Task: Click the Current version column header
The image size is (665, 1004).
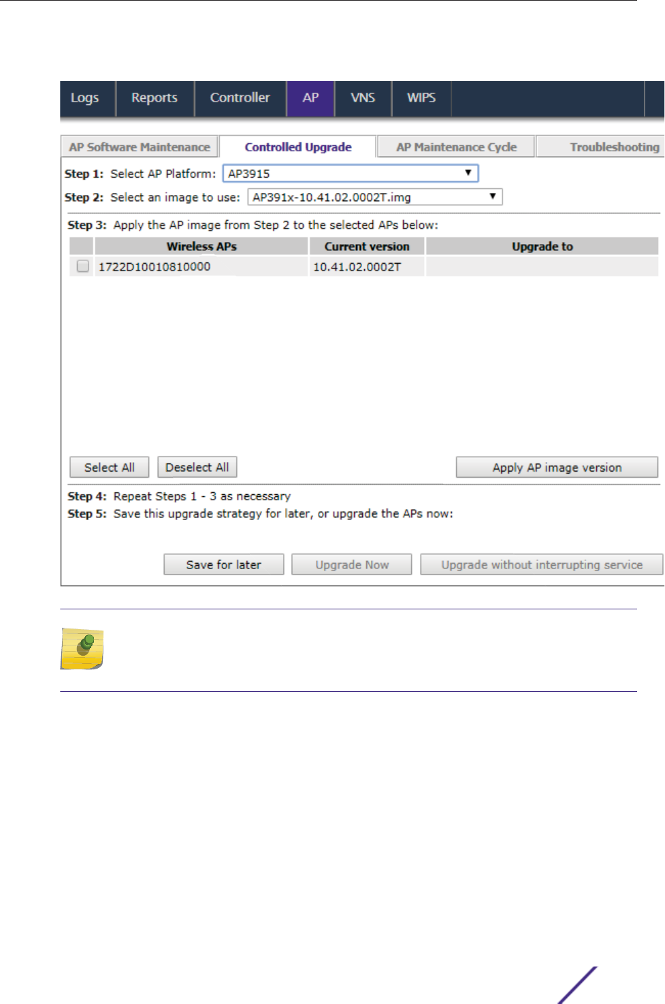Action: [x=367, y=246]
